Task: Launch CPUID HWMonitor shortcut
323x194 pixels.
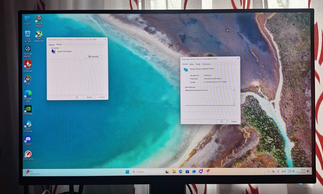Action: click(27, 66)
